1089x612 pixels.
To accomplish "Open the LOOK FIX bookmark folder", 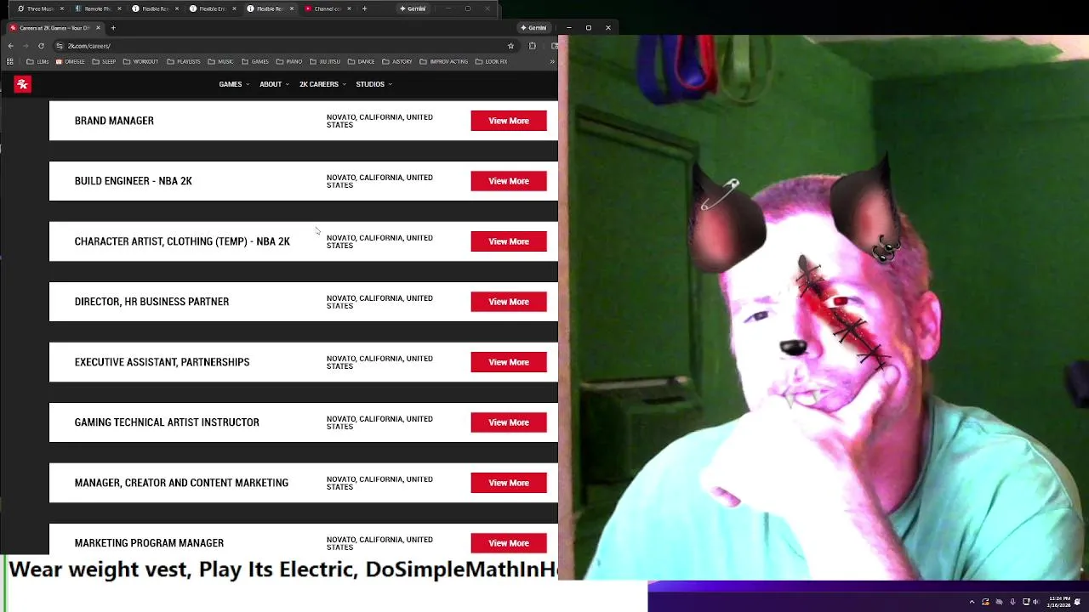I will click(491, 61).
